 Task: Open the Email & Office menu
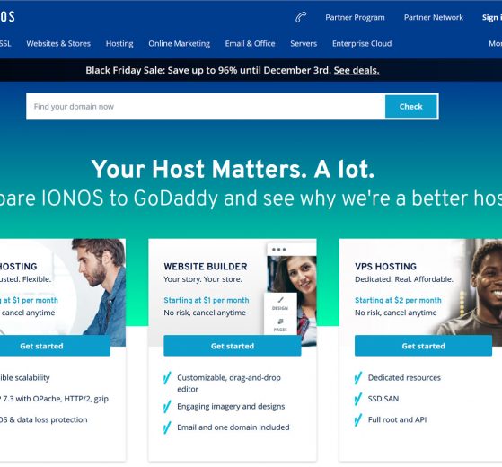coord(250,43)
